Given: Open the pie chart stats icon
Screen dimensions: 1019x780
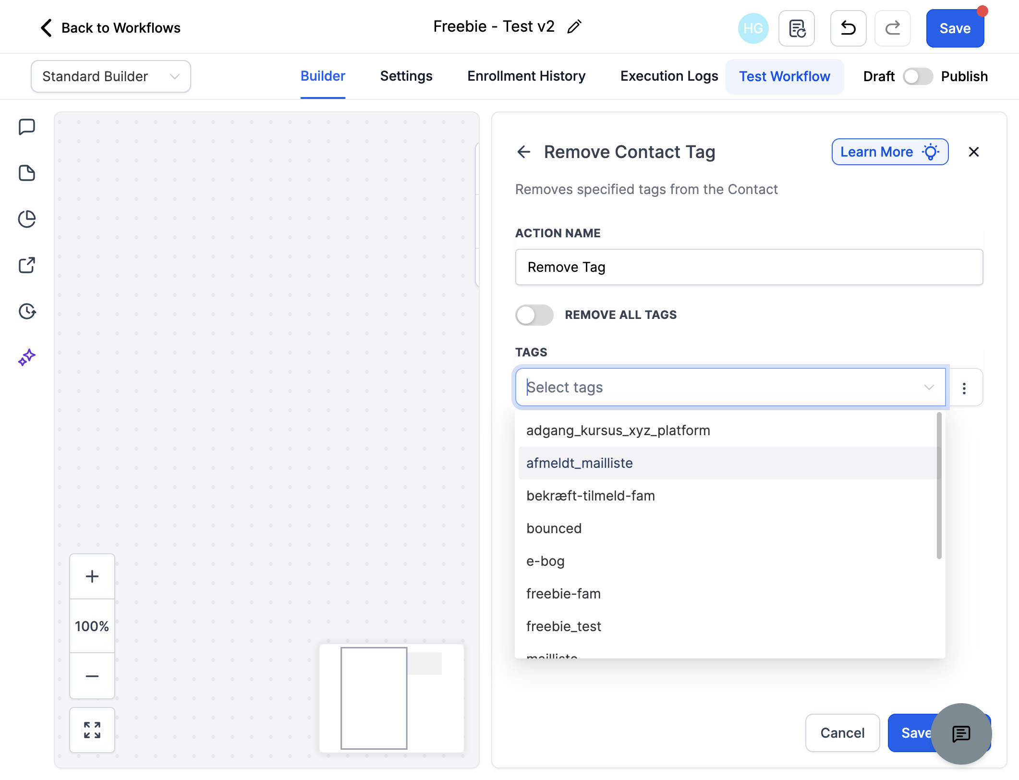Looking at the screenshot, I should click(27, 219).
